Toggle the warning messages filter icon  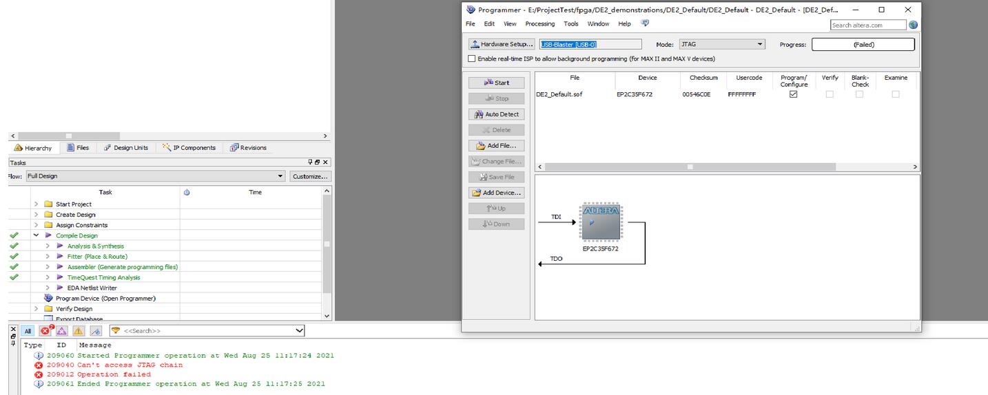[79, 331]
